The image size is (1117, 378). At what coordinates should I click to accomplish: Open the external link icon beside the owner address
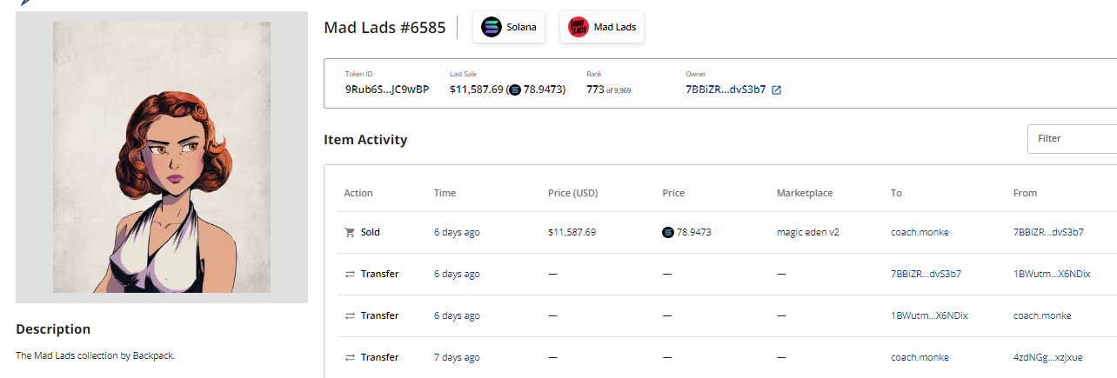click(777, 90)
